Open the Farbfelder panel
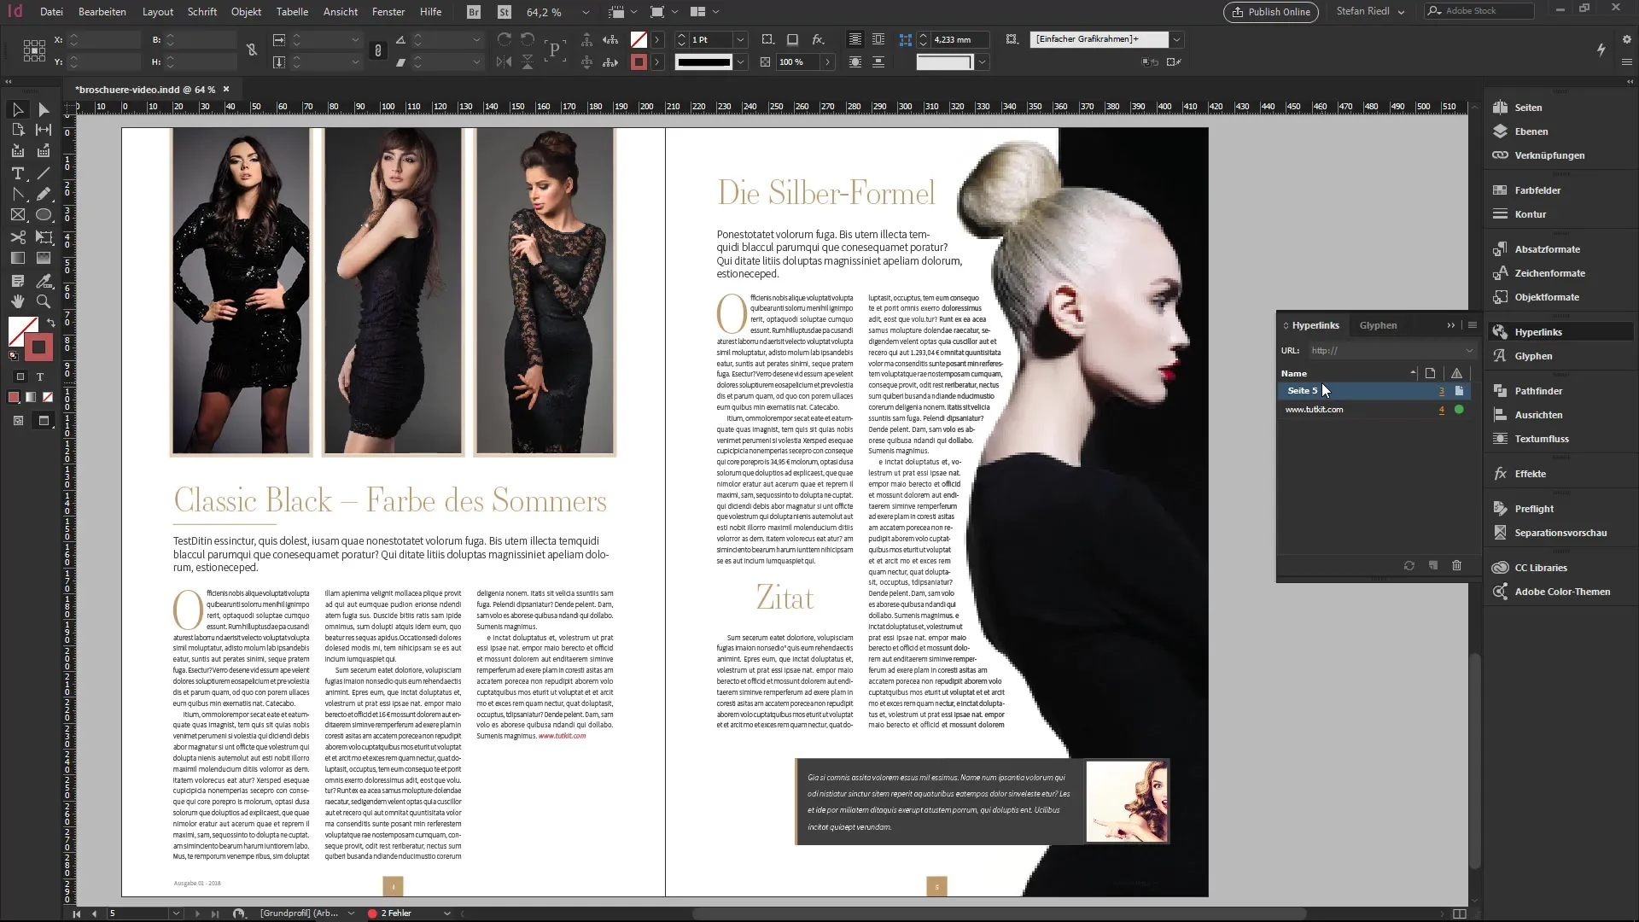Screen dimensions: 1639x922 [x=1537, y=190]
